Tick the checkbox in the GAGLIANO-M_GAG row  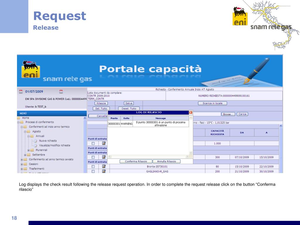click(x=93, y=171)
